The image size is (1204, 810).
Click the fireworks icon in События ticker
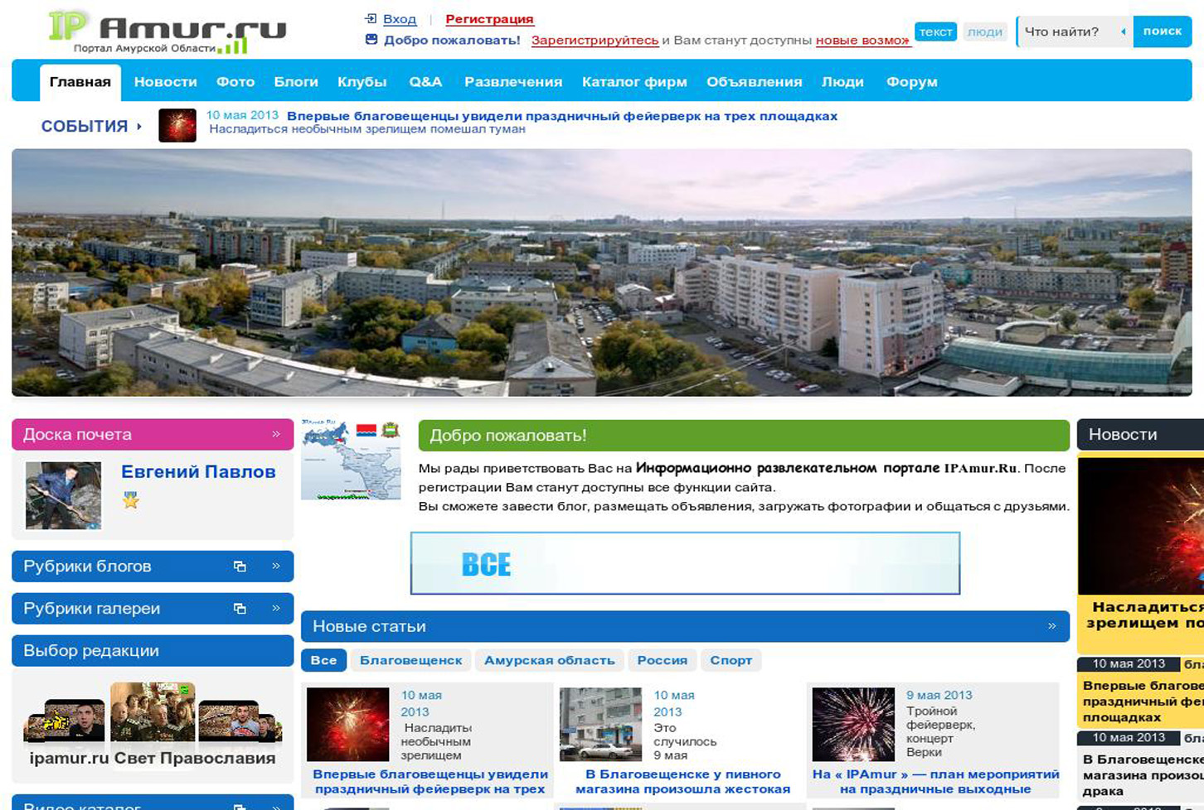point(177,126)
